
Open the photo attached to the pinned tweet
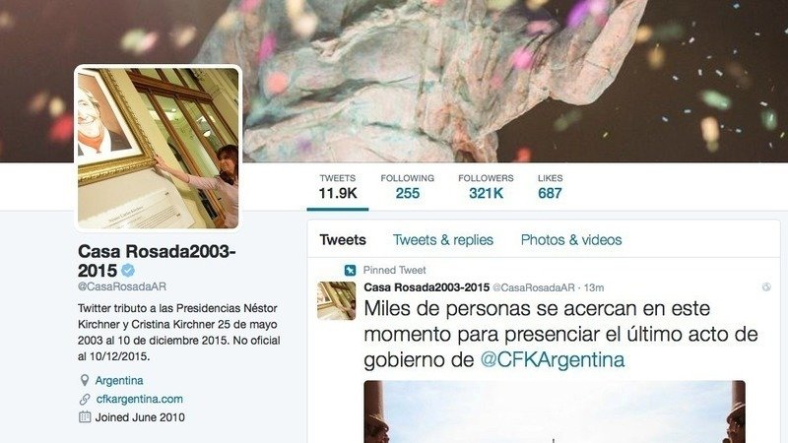(555, 411)
